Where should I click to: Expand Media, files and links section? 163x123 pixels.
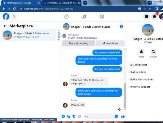(141, 80)
